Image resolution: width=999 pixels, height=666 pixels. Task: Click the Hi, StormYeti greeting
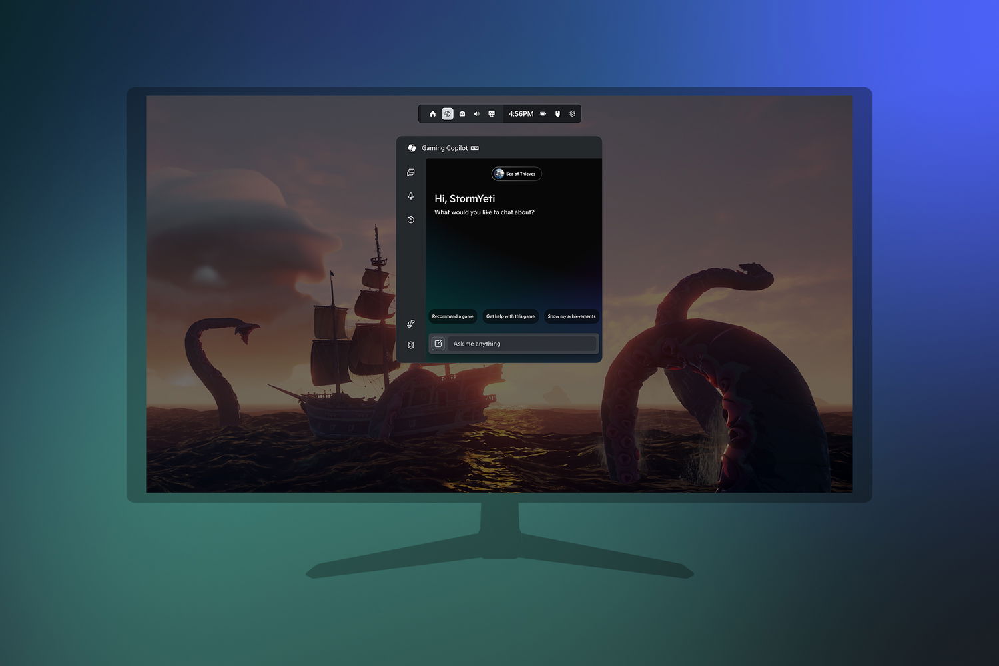coord(465,198)
